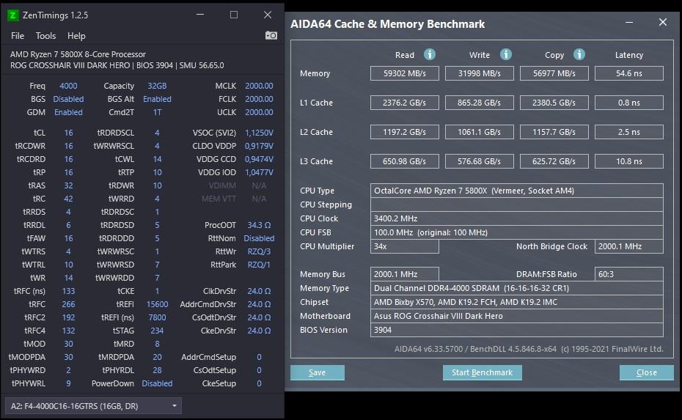
Task: Click the DRAM:FSB Ratio field 60:3
Action: pos(629,274)
